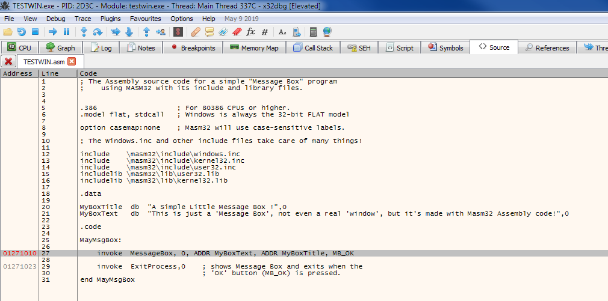Switch to the Notes tab

tap(141, 47)
